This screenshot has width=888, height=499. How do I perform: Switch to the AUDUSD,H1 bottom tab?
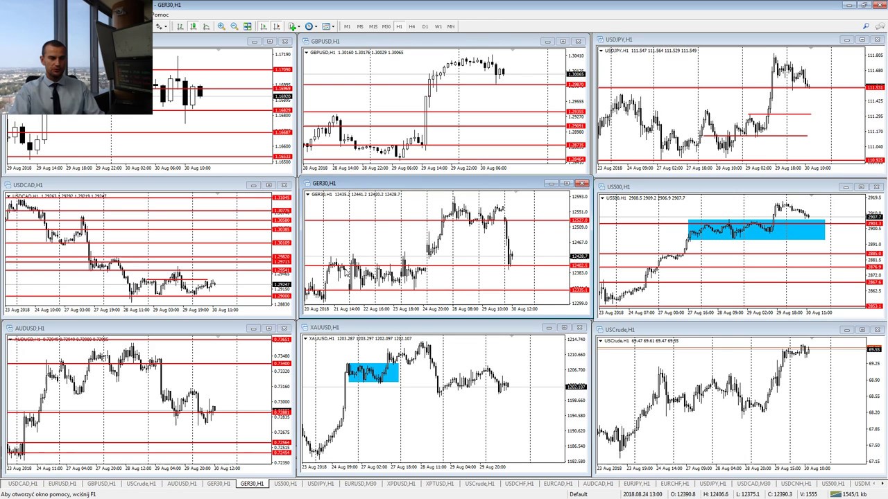pyautogui.click(x=181, y=483)
